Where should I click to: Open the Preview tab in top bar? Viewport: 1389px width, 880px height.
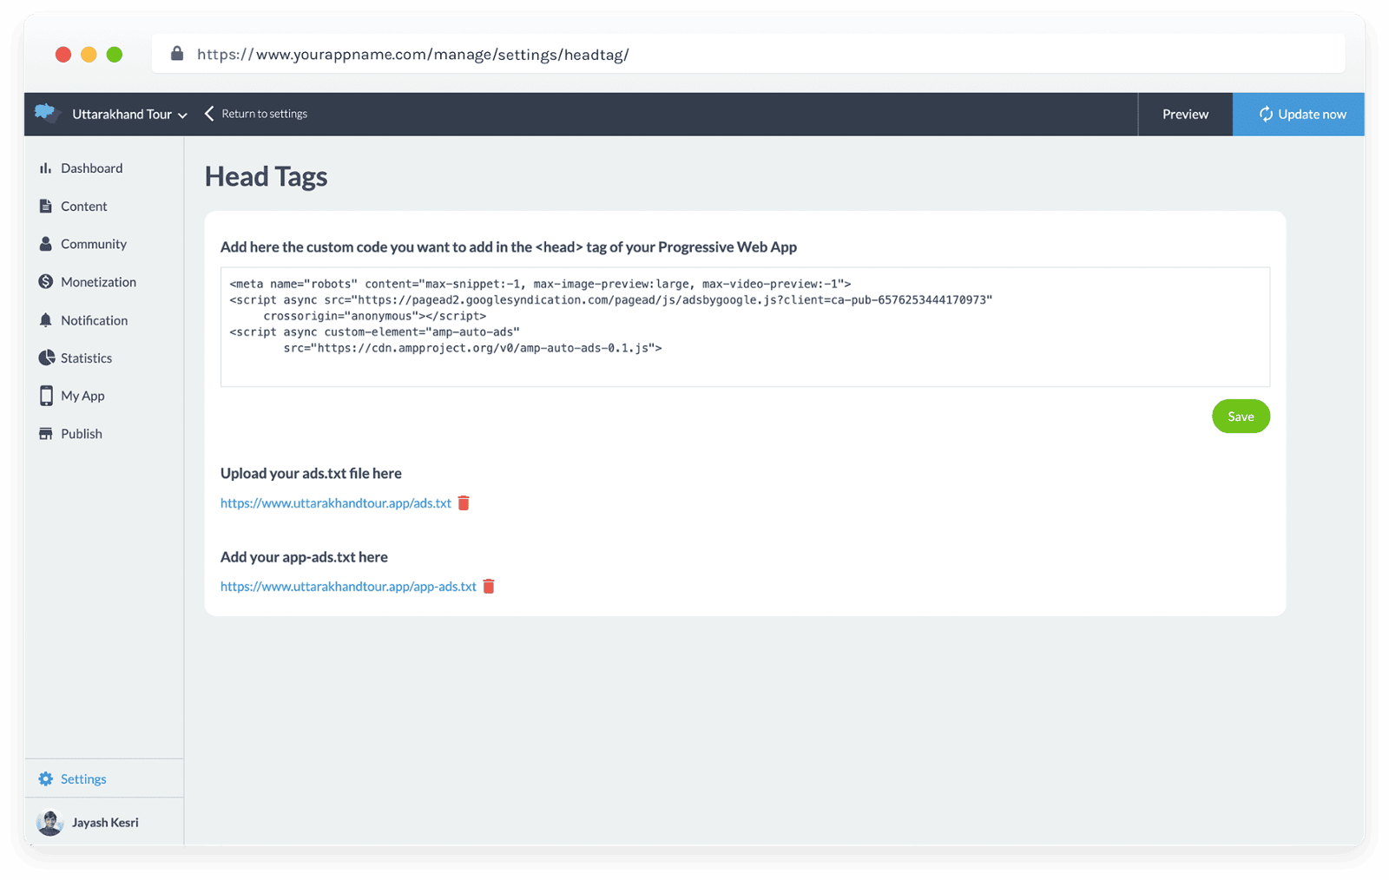pyautogui.click(x=1185, y=115)
